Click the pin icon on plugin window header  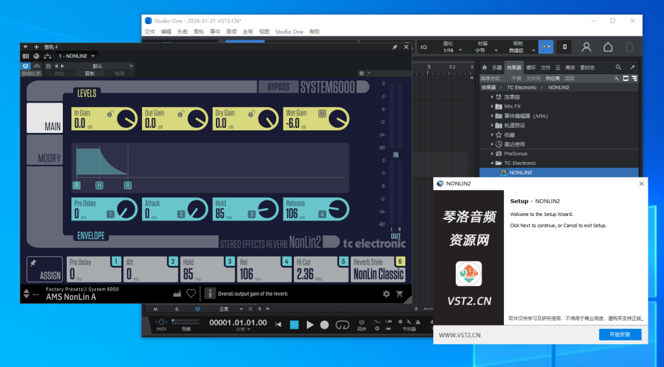pyautogui.click(x=394, y=47)
